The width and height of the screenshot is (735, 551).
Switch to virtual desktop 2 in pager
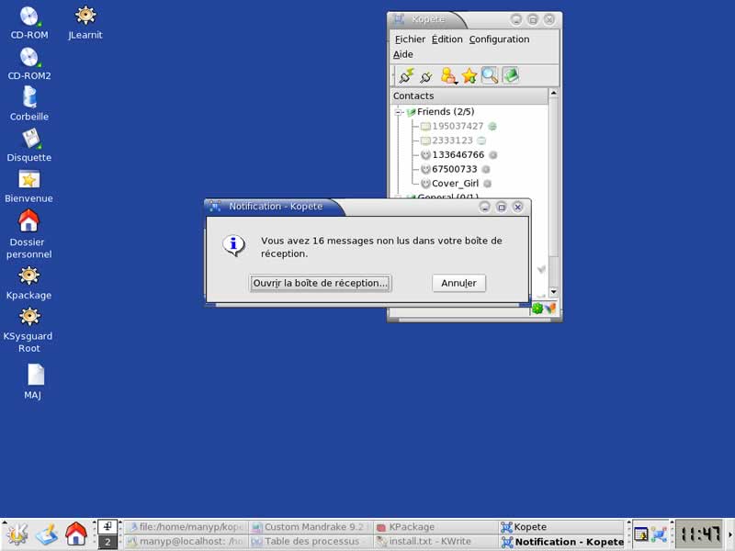click(107, 542)
